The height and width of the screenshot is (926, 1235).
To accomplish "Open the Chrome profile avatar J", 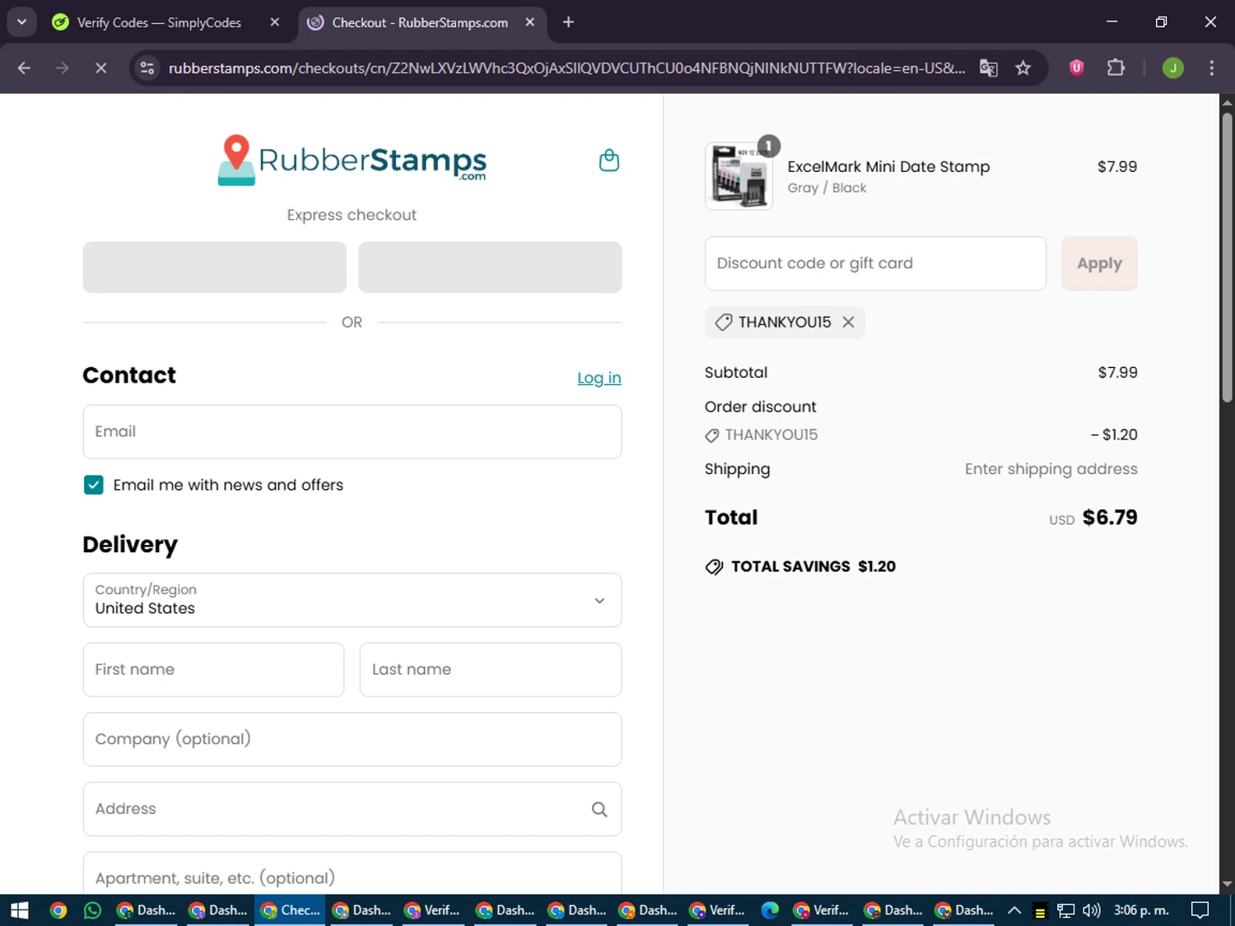I will click(x=1172, y=67).
